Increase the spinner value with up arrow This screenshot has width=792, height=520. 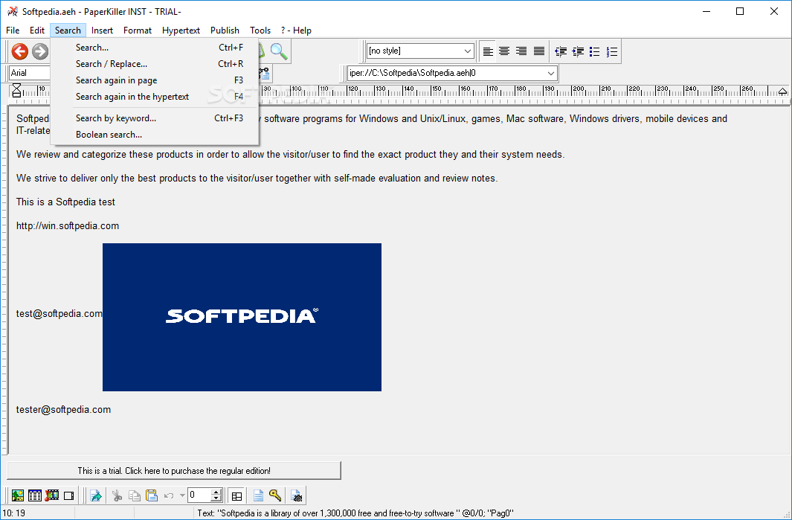pyautogui.click(x=216, y=492)
